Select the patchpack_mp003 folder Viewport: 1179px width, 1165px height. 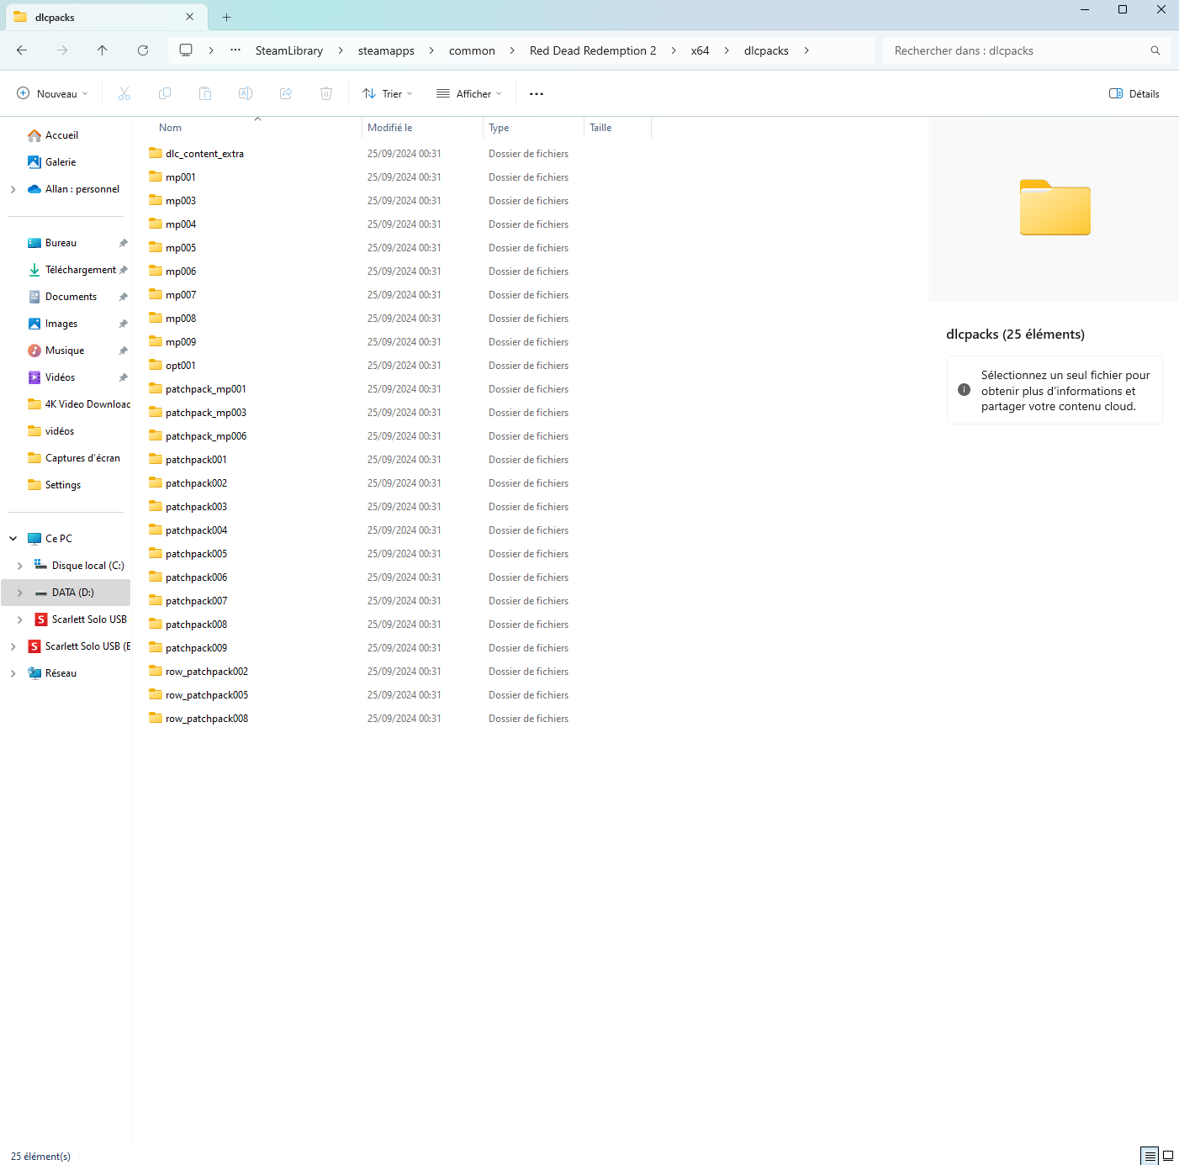click(x=206, y=413)
